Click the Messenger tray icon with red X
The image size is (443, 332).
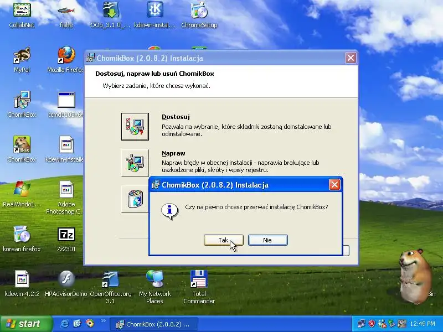tap(382, 324)
